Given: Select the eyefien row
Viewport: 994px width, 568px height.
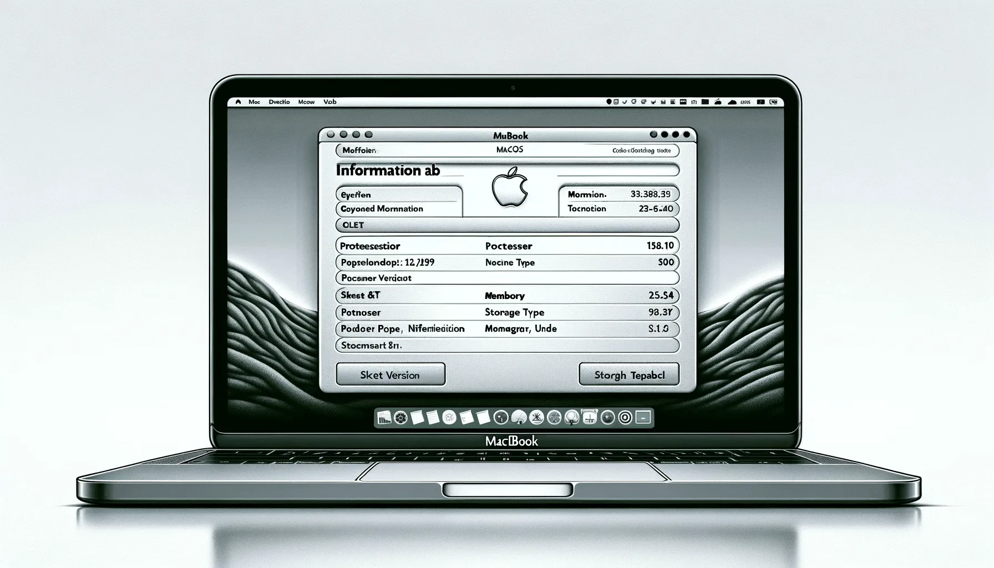Looking at the screenshot, I should [x=398, y=194].
